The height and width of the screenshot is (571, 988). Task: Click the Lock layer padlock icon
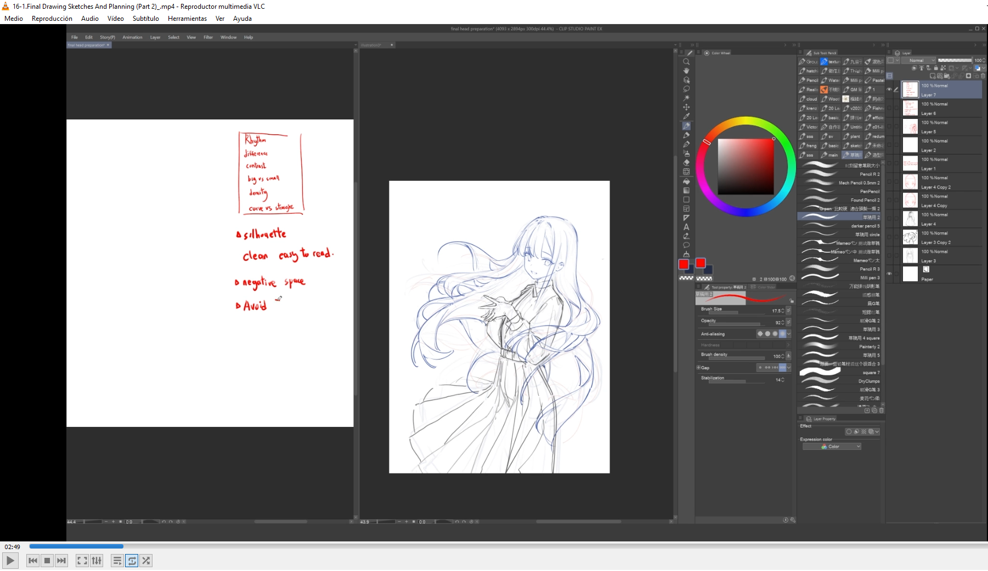936,68
